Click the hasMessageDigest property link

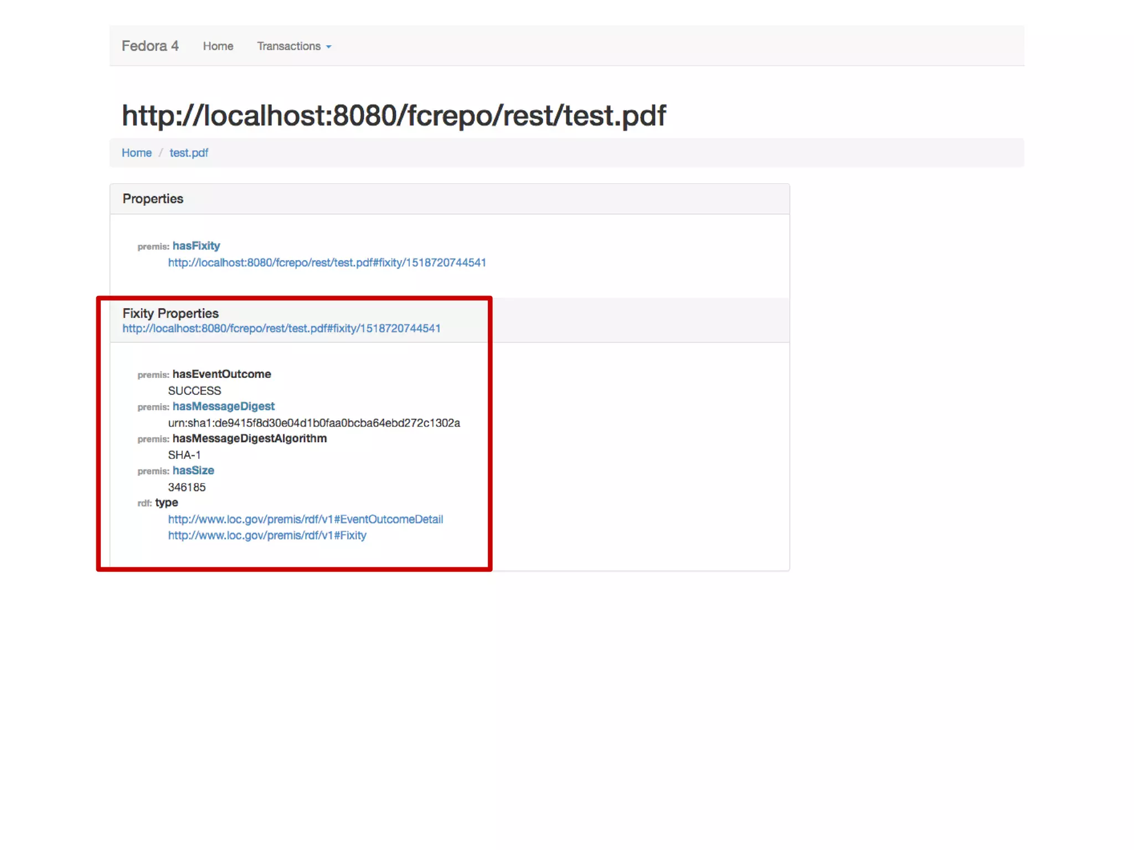coord(223,406)
